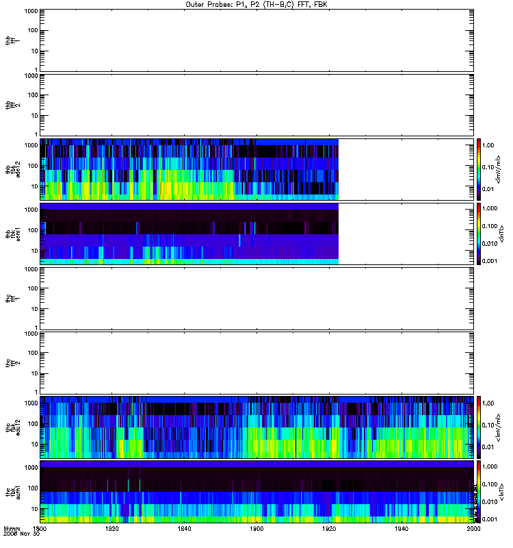Click the empty thb fff 2 panel
513x548 pixels.
coord(256,105)
